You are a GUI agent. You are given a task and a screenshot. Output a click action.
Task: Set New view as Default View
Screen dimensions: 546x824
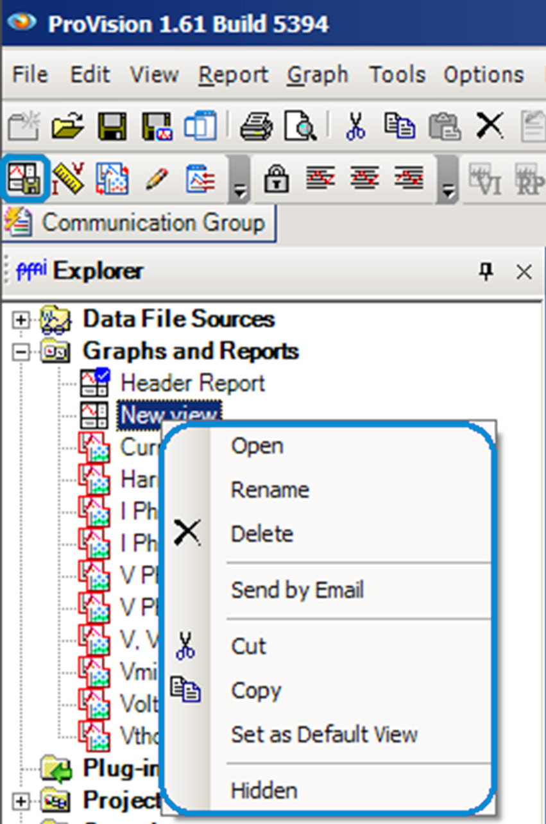[x=324, y=734]
